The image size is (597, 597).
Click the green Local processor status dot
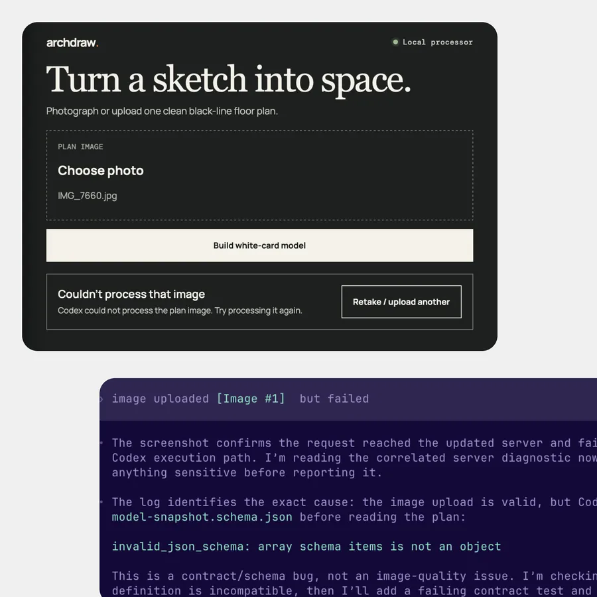(395, 42)
